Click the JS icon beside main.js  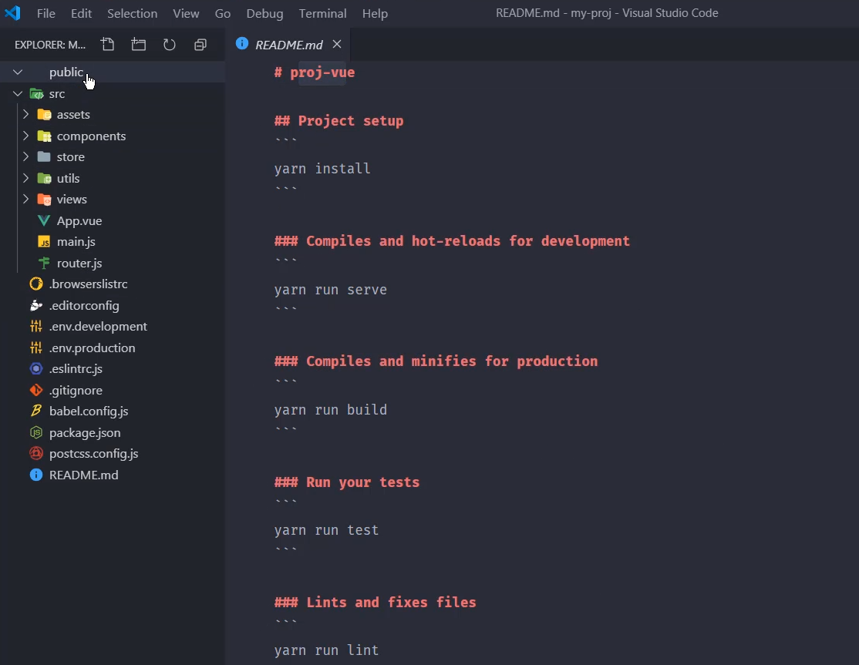tap(44, 241)
